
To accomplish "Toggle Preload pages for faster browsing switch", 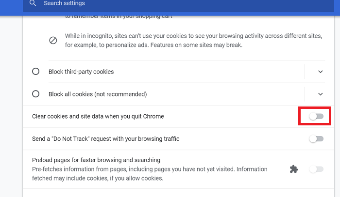I will [x=316, y=169].
